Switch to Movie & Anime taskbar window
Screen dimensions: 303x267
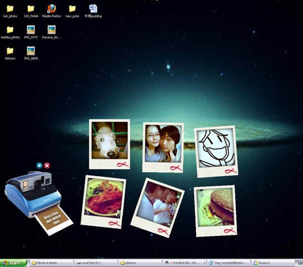(52, 263)
